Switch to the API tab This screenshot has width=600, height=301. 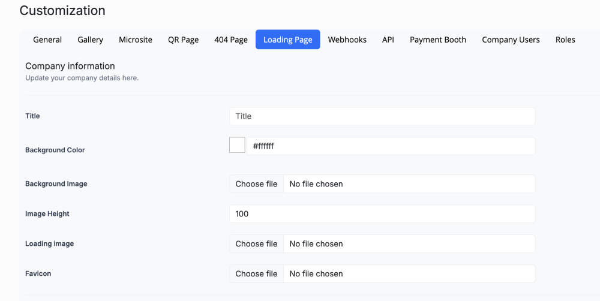388,40
